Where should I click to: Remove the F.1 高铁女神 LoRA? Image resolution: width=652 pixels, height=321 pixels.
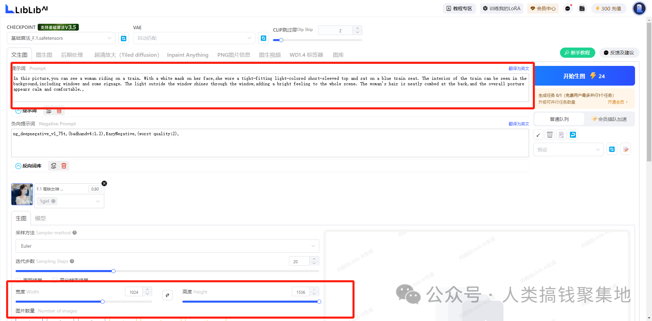pyautogui.click(x=104, y=183)
